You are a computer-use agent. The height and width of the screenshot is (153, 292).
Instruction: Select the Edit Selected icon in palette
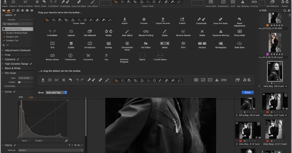point(90,31)
